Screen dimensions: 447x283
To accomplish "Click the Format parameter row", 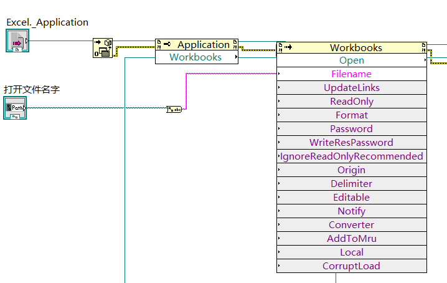I will (x=352, y=115).
